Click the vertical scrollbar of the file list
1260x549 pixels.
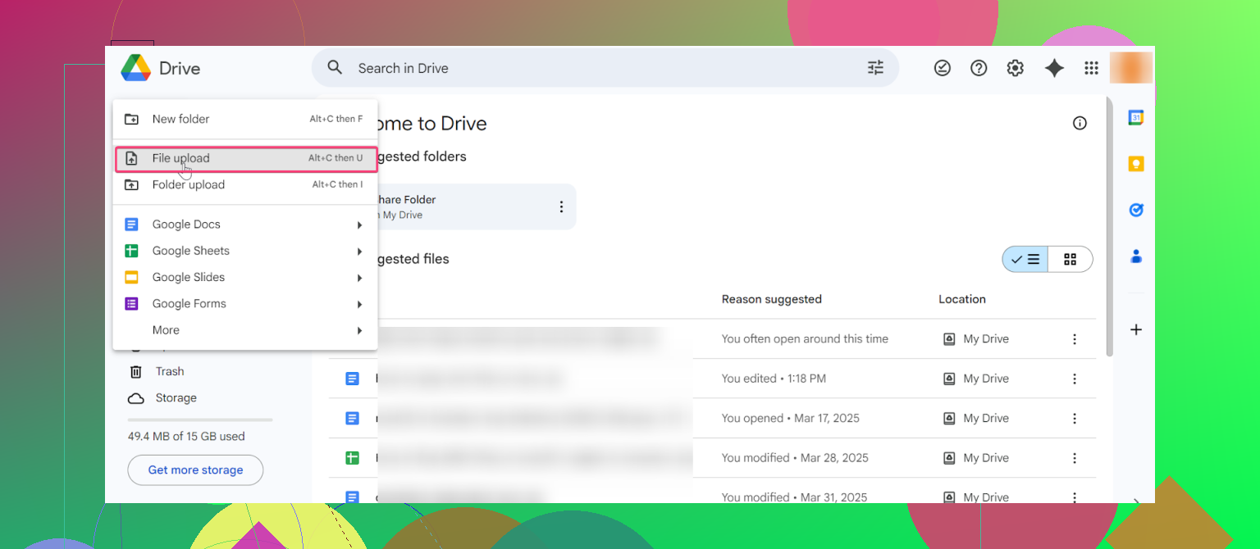[1110, 226]
